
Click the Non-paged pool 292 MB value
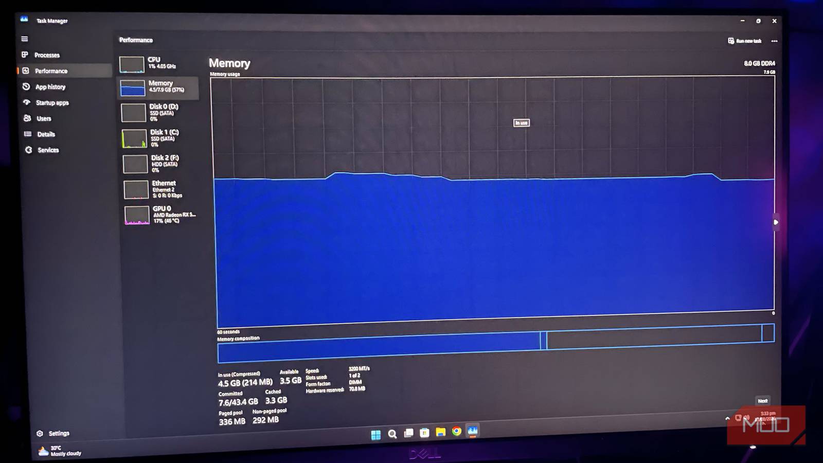tap(265, 420)
